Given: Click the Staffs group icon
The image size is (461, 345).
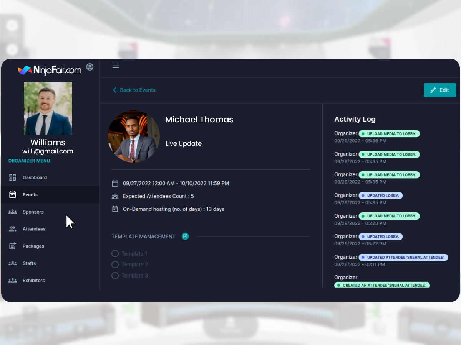Looking at the screenshot, I should (13, 263).
